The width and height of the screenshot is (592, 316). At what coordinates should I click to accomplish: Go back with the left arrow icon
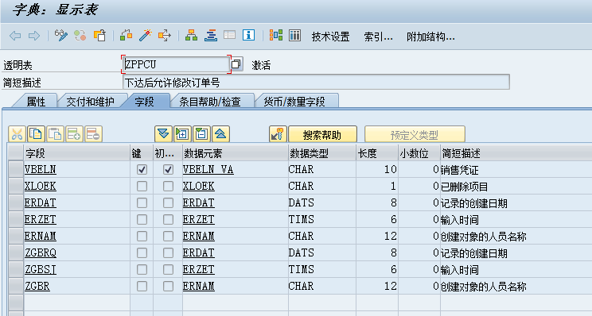pyautogui.click(x=15, y=36)
